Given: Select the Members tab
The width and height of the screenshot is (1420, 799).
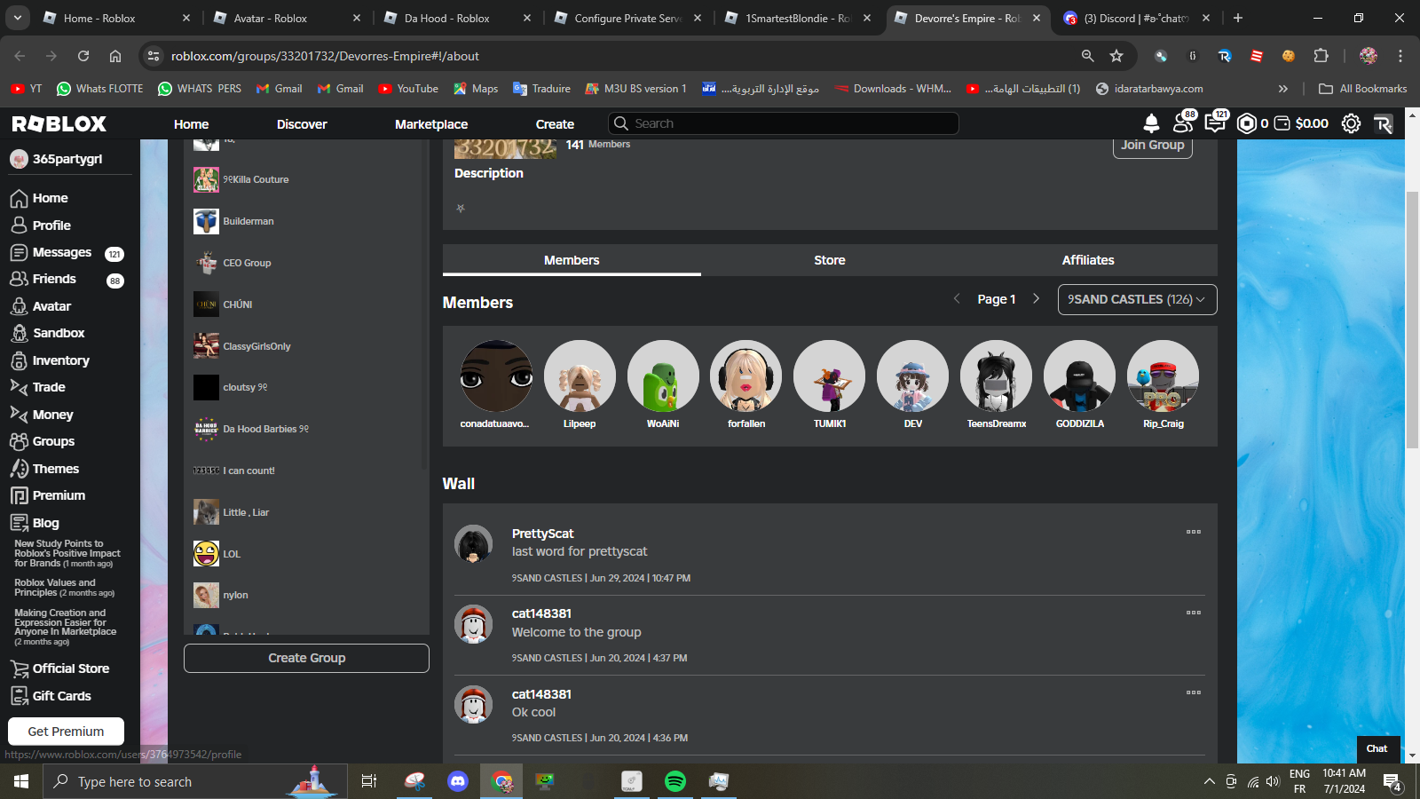Looking at the screenshot, I should tap(572, 260).
